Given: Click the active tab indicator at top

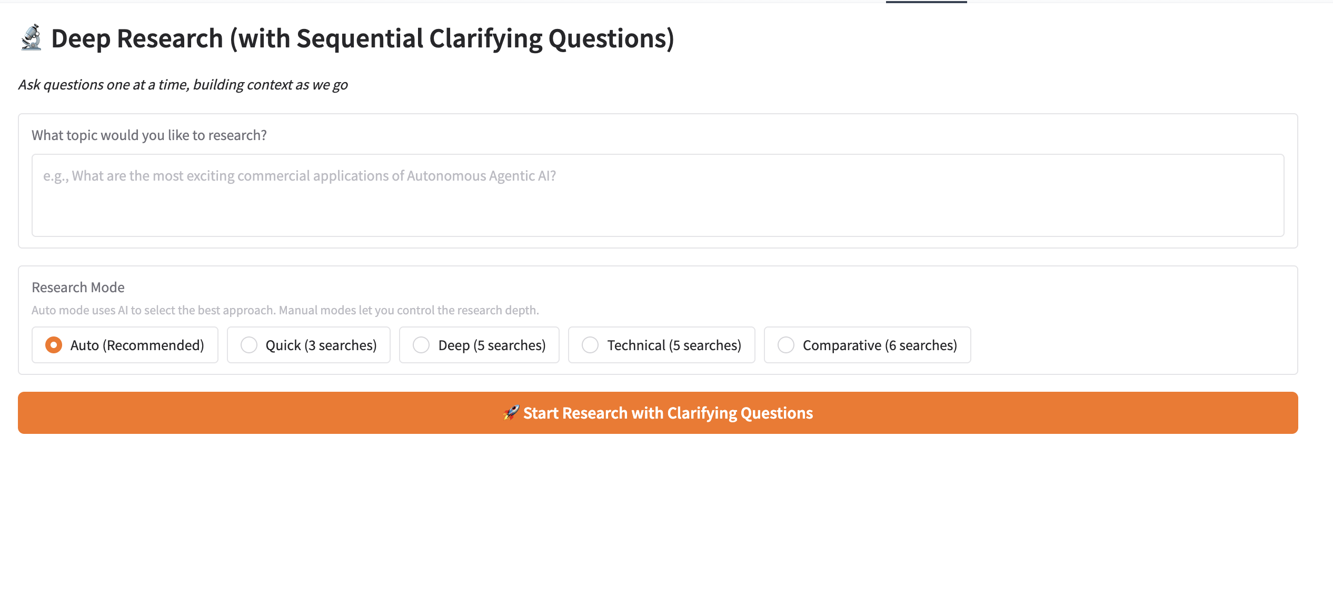Looking at the screenshot, I should [926, 2].
